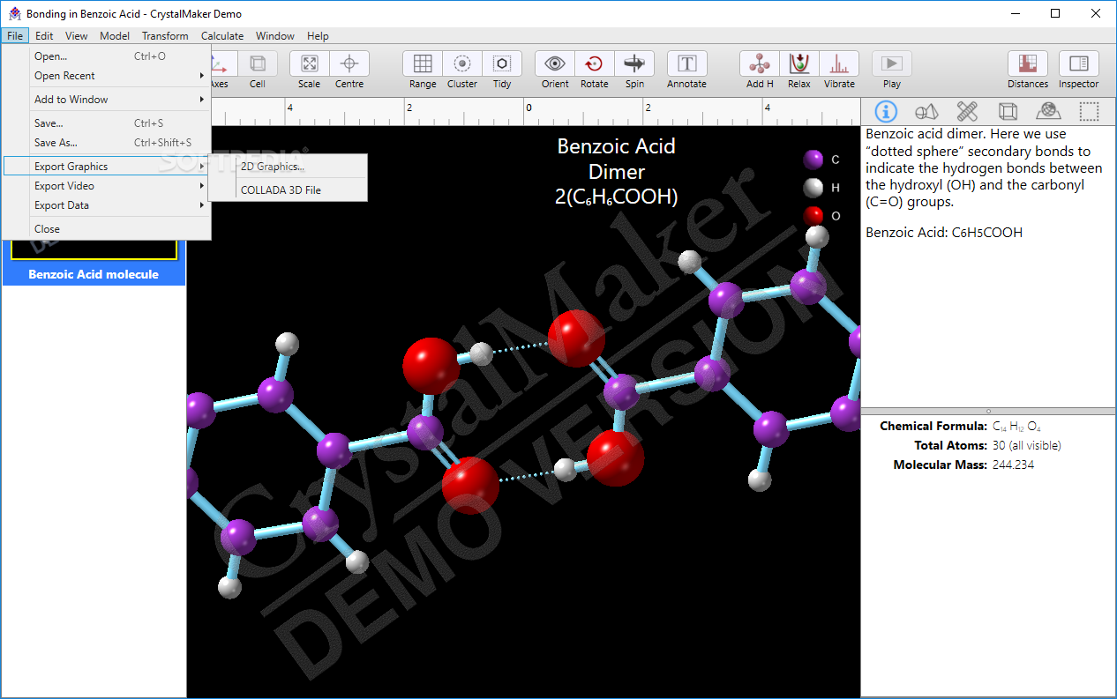This screenshot has height=699, width=1117.
Task: Click the Vibrate icon
Action: pyautogui.click(x=839, y=63)
